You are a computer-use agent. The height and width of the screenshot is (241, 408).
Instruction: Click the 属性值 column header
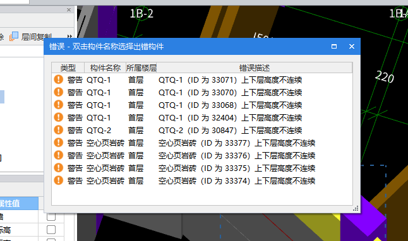point(19,203)
